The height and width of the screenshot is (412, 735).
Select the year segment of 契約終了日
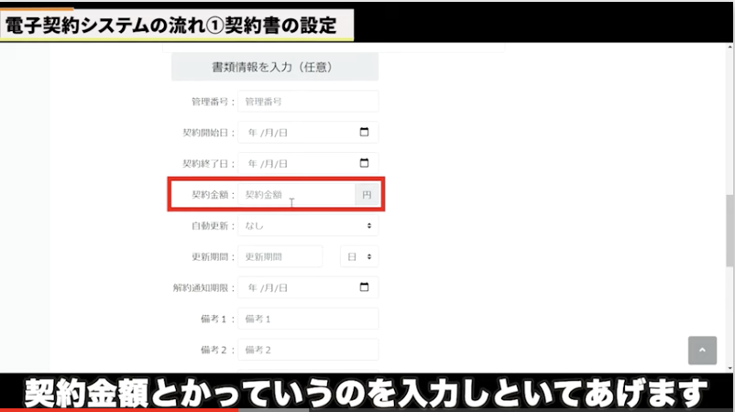252,164
